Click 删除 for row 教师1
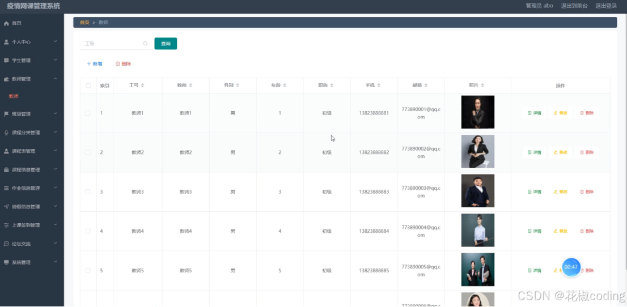Screen dimensions: 627x307 pyautogui.click(x=587, y=113)
